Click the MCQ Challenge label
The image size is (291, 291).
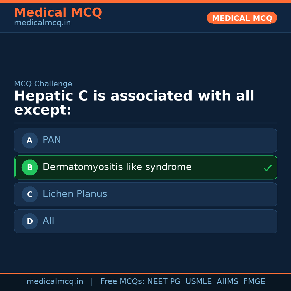coord(43,84)
